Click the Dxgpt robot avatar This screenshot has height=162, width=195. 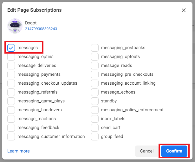pyautogui.click(x=15, y=26)
